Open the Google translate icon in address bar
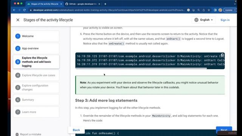The image size is (242, 136). (x=188, y=10)
